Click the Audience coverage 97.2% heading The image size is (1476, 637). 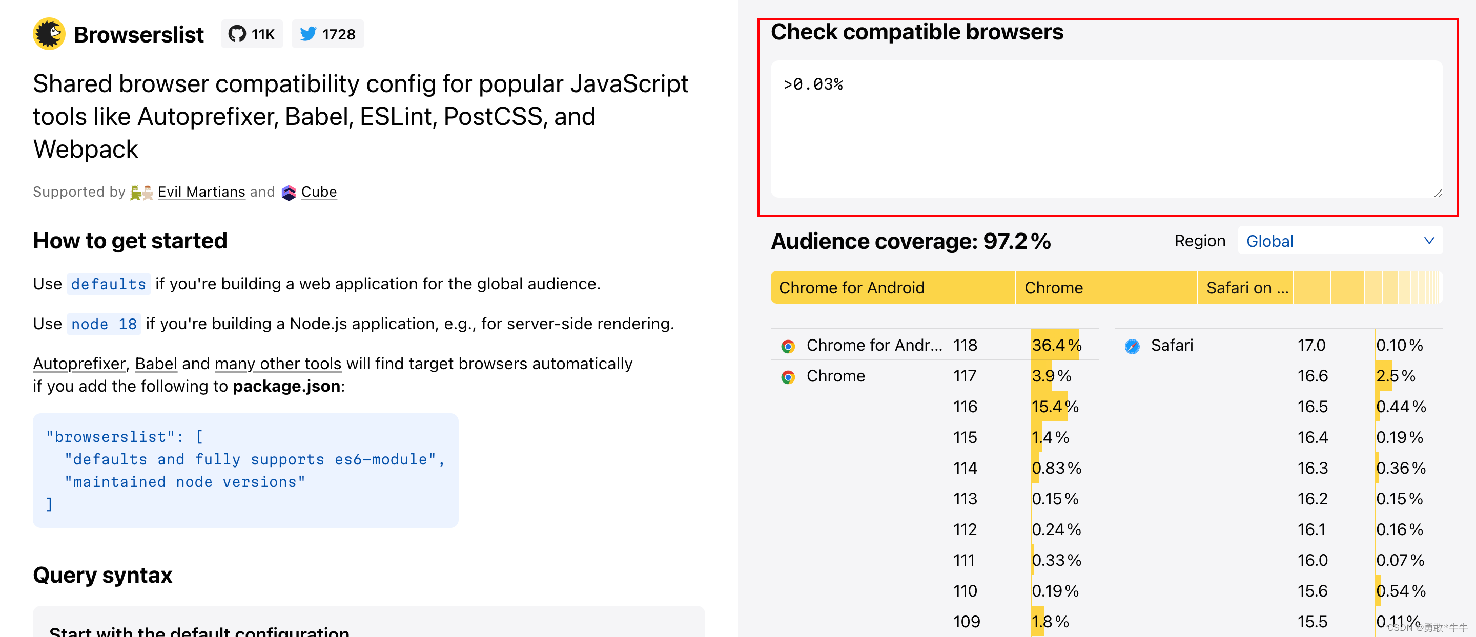(x=911, y=241)
